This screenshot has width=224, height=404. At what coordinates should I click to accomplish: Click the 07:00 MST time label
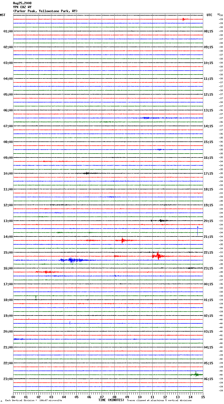tap(8, 126)
